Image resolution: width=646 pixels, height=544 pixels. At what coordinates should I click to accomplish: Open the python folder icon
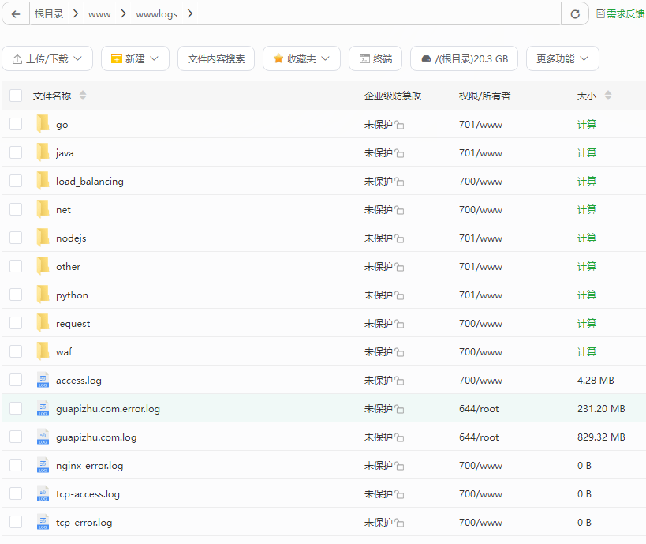click(43, 295)
